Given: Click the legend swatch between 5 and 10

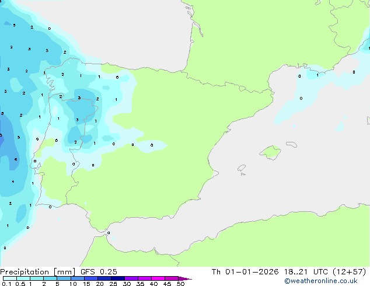Looking at the screenshot, I should [x=64, y=278].
